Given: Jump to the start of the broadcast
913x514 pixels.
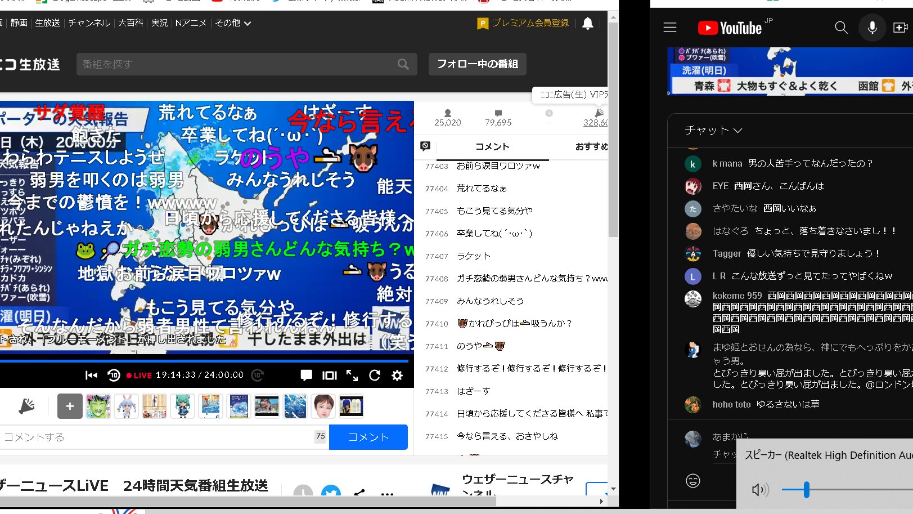Looking at the screenshot, I should point(91,376).
